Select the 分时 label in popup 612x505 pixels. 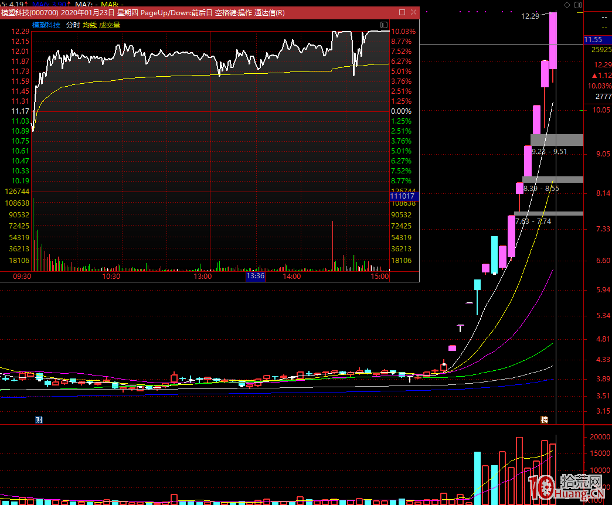73,25
